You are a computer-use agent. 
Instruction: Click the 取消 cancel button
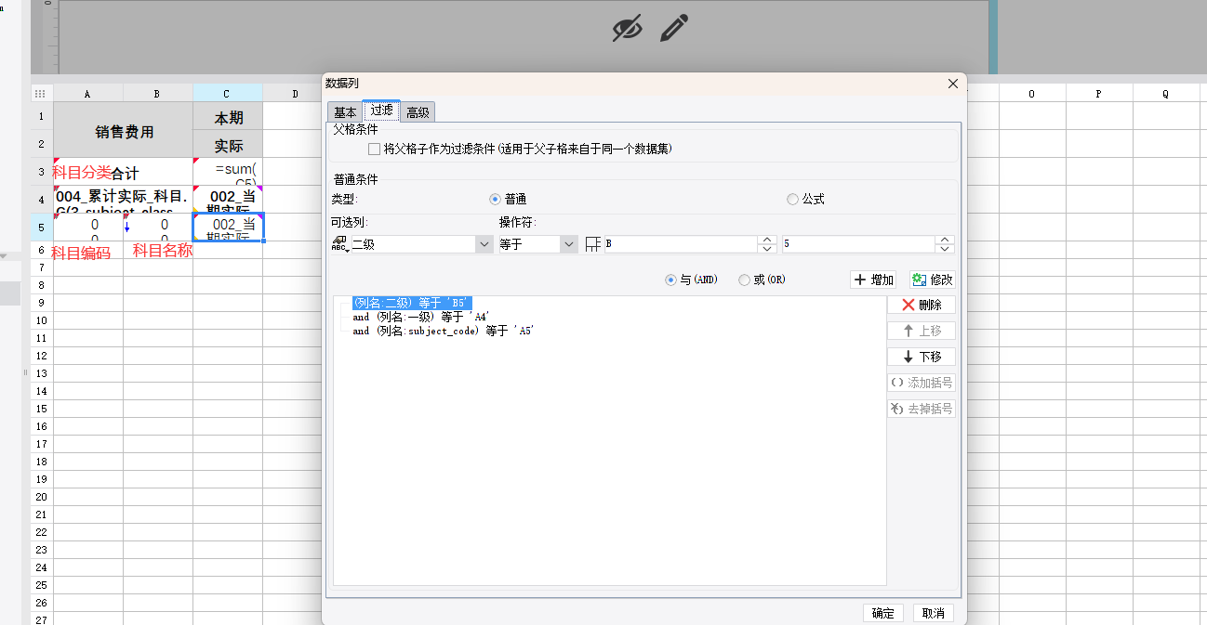click(x=933, y=613)
